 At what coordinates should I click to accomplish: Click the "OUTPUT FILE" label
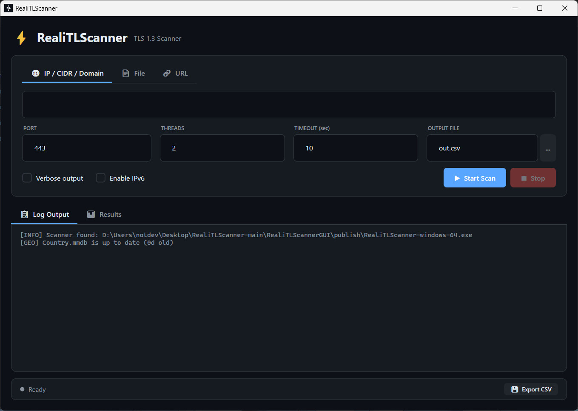[443, 128]
